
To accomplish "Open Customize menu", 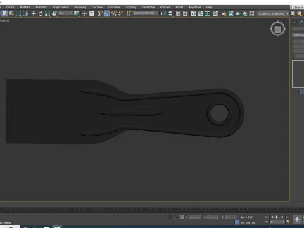I will pyautogui.click(x=114, y=7).
